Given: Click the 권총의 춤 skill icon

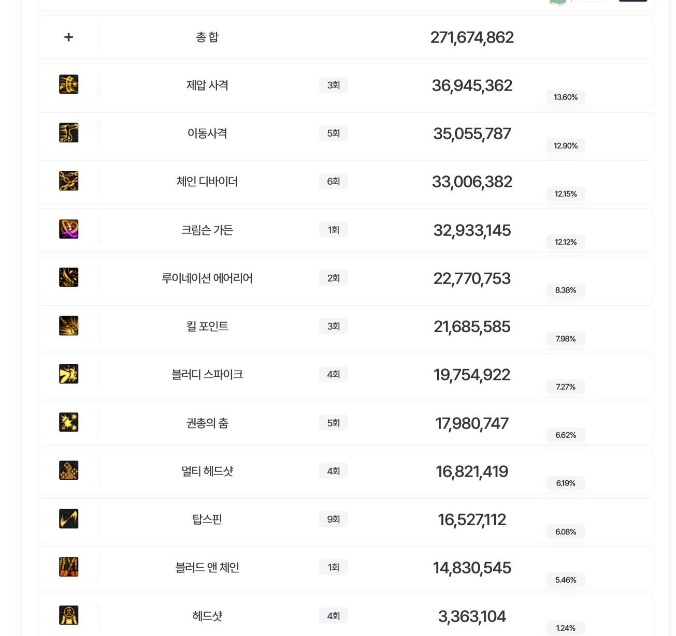Looking at the screenshot, I should tap(69, 422).
